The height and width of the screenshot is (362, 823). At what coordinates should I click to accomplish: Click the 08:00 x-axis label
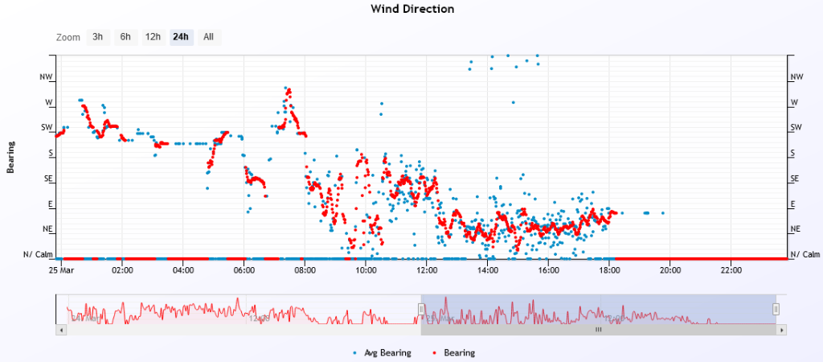pyautogui.click(x=305, y=270)
